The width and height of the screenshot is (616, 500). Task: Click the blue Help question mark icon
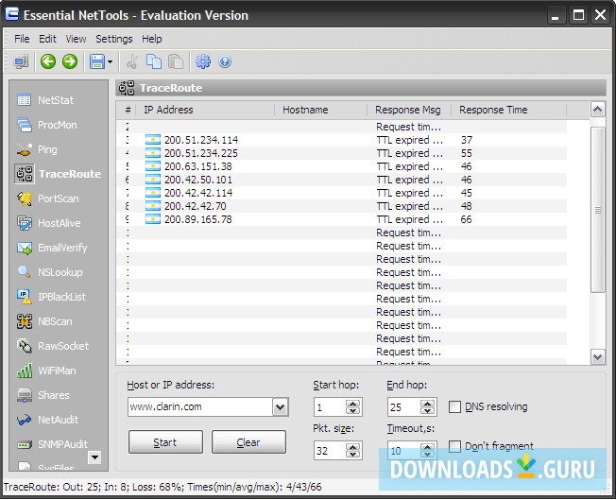[x=225, y=61]
